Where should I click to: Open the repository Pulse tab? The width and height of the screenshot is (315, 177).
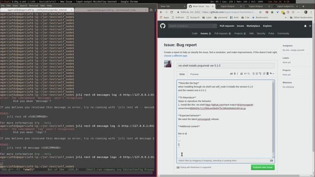[271, 33]
